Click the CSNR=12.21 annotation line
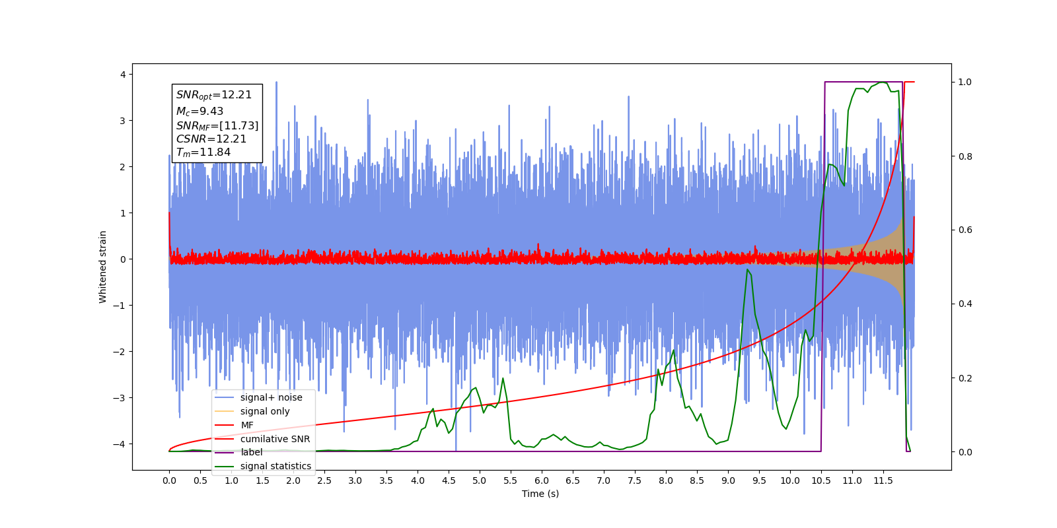The width and height of the screenshot is (1057, 528). coord(211,139)
